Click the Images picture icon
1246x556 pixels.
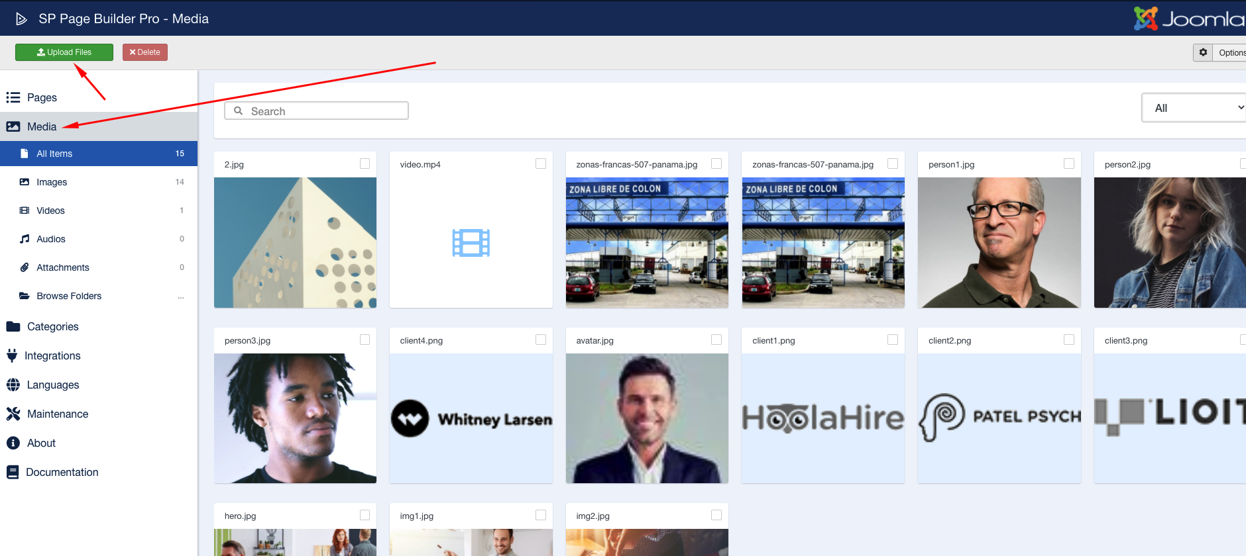click(25, 182)
